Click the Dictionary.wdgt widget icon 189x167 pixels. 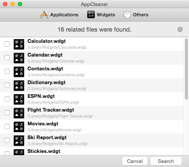19,86
